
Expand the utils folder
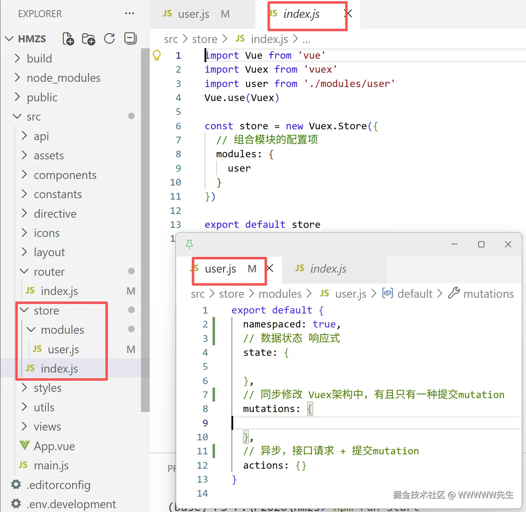tap(24, 407)
